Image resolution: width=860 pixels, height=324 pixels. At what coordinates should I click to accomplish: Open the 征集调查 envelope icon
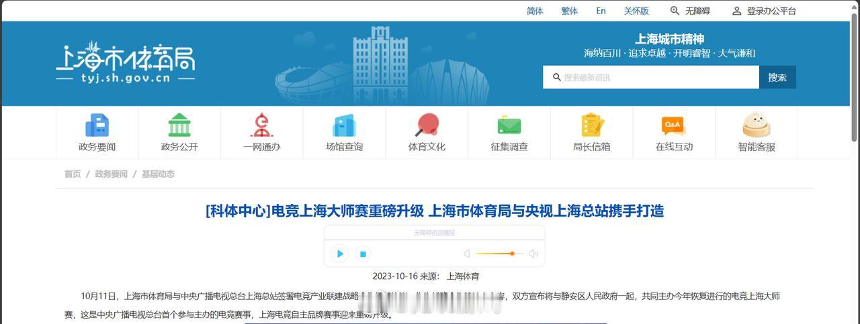point(509,125)
